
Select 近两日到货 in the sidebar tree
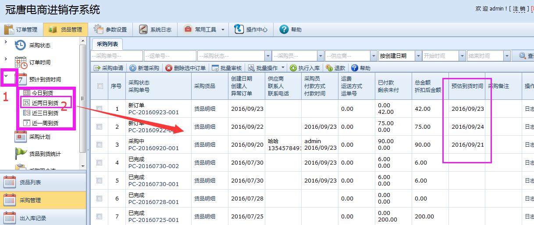coord(41,103)
